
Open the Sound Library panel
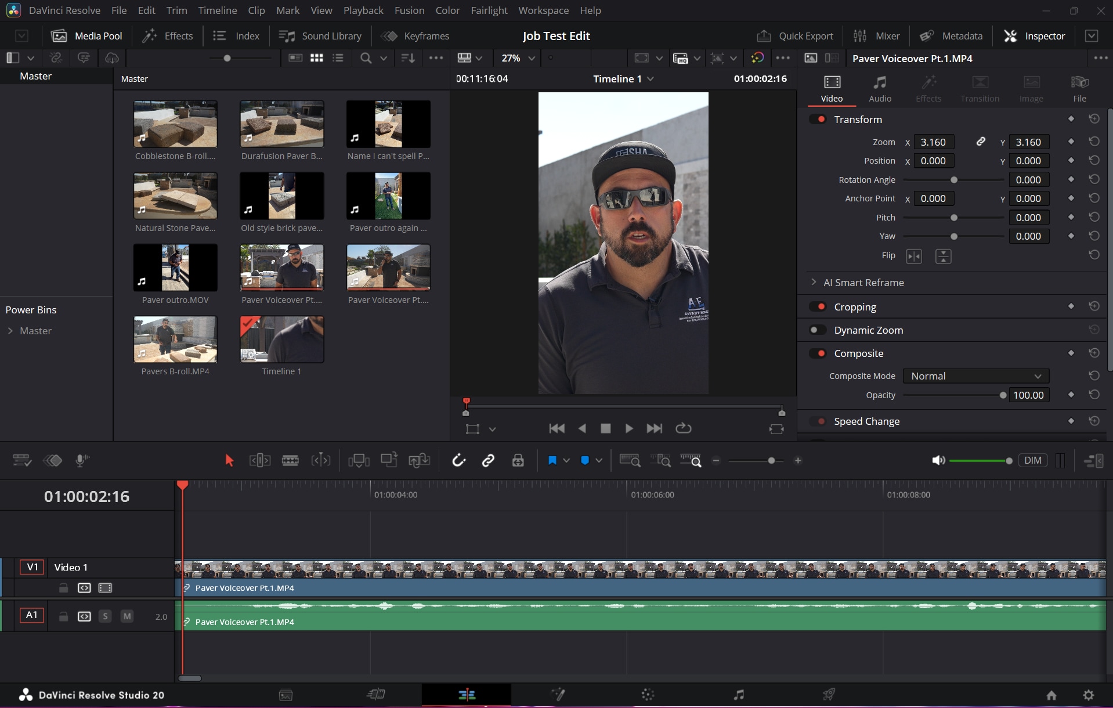(320, 36)
